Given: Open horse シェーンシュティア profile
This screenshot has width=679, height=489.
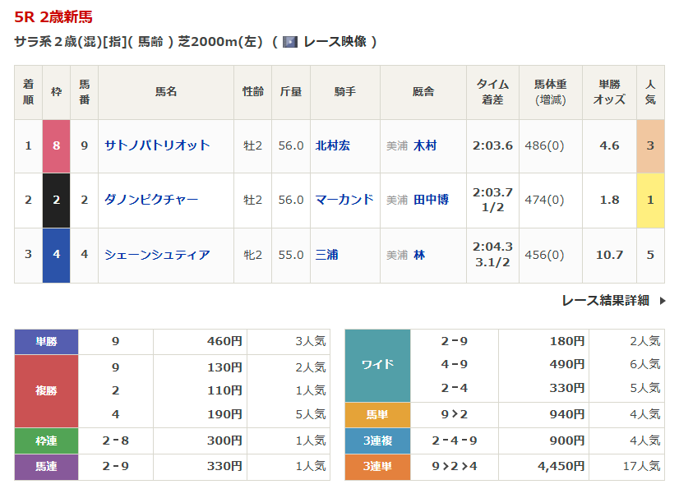Looking at the screenshot, I should [x=157, y=255].
